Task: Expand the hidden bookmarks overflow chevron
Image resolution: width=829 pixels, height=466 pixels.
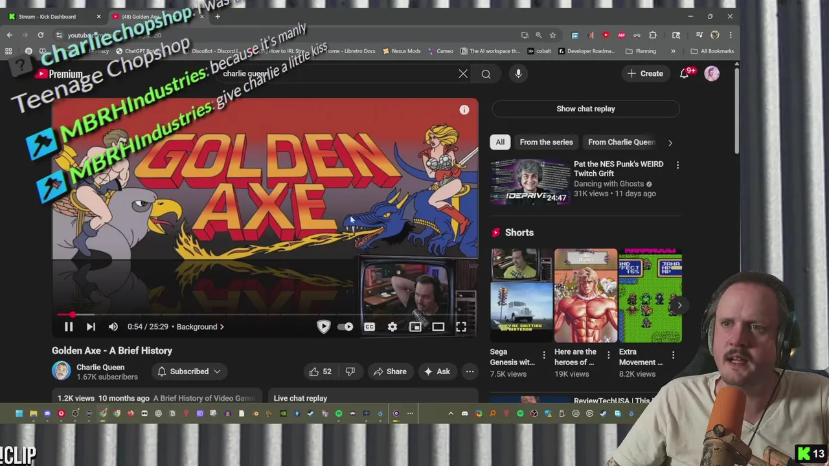Action: pyautogui.click(x=673, y=51)
